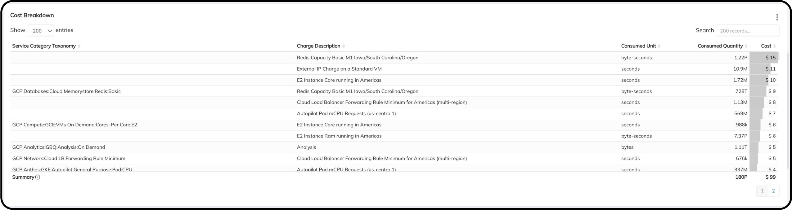The image size is (792, 210).
Task: Select GCP:Network:Cloud LB:Forwarding Rule Minimum row
Action: click(x=69, y=158)
